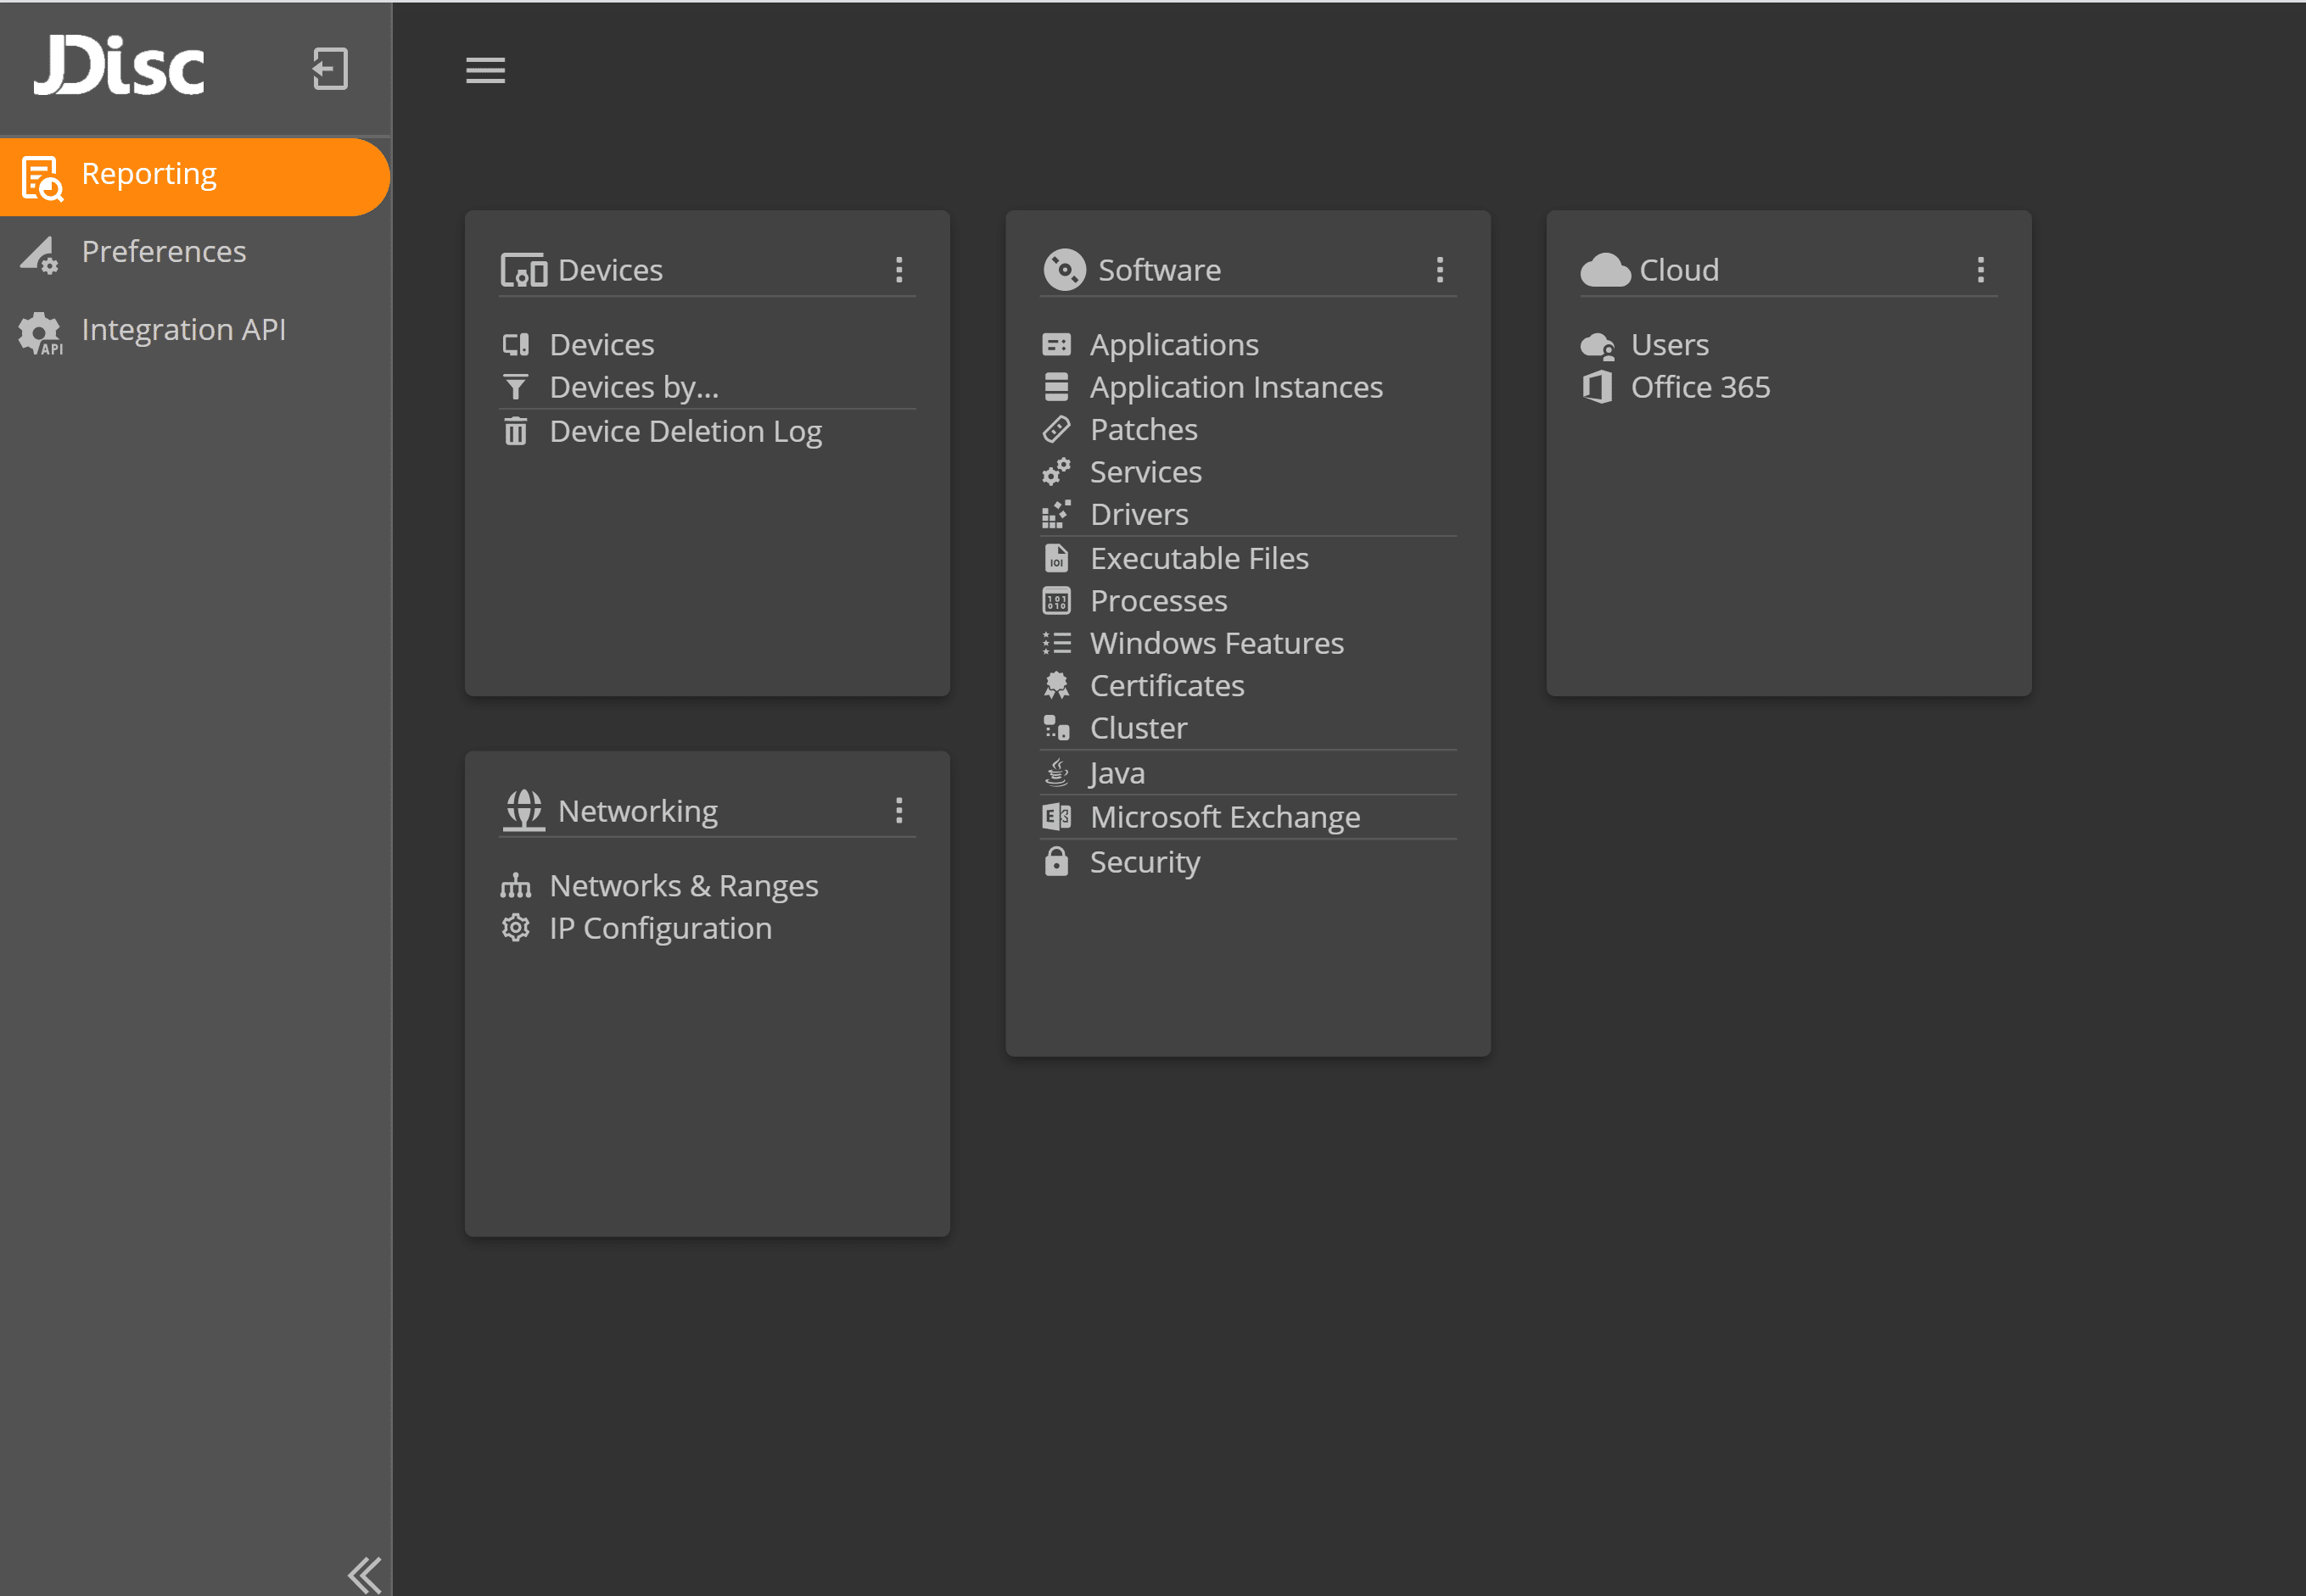Click the Services gear icon
Viewport: 2306px width, 1596px height.
pos(1056,471)
